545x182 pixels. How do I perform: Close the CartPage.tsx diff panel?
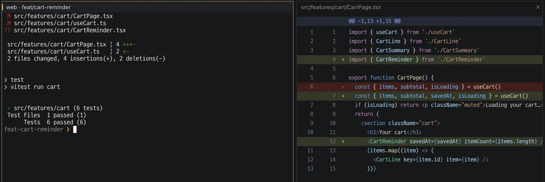tap(538, 7)
